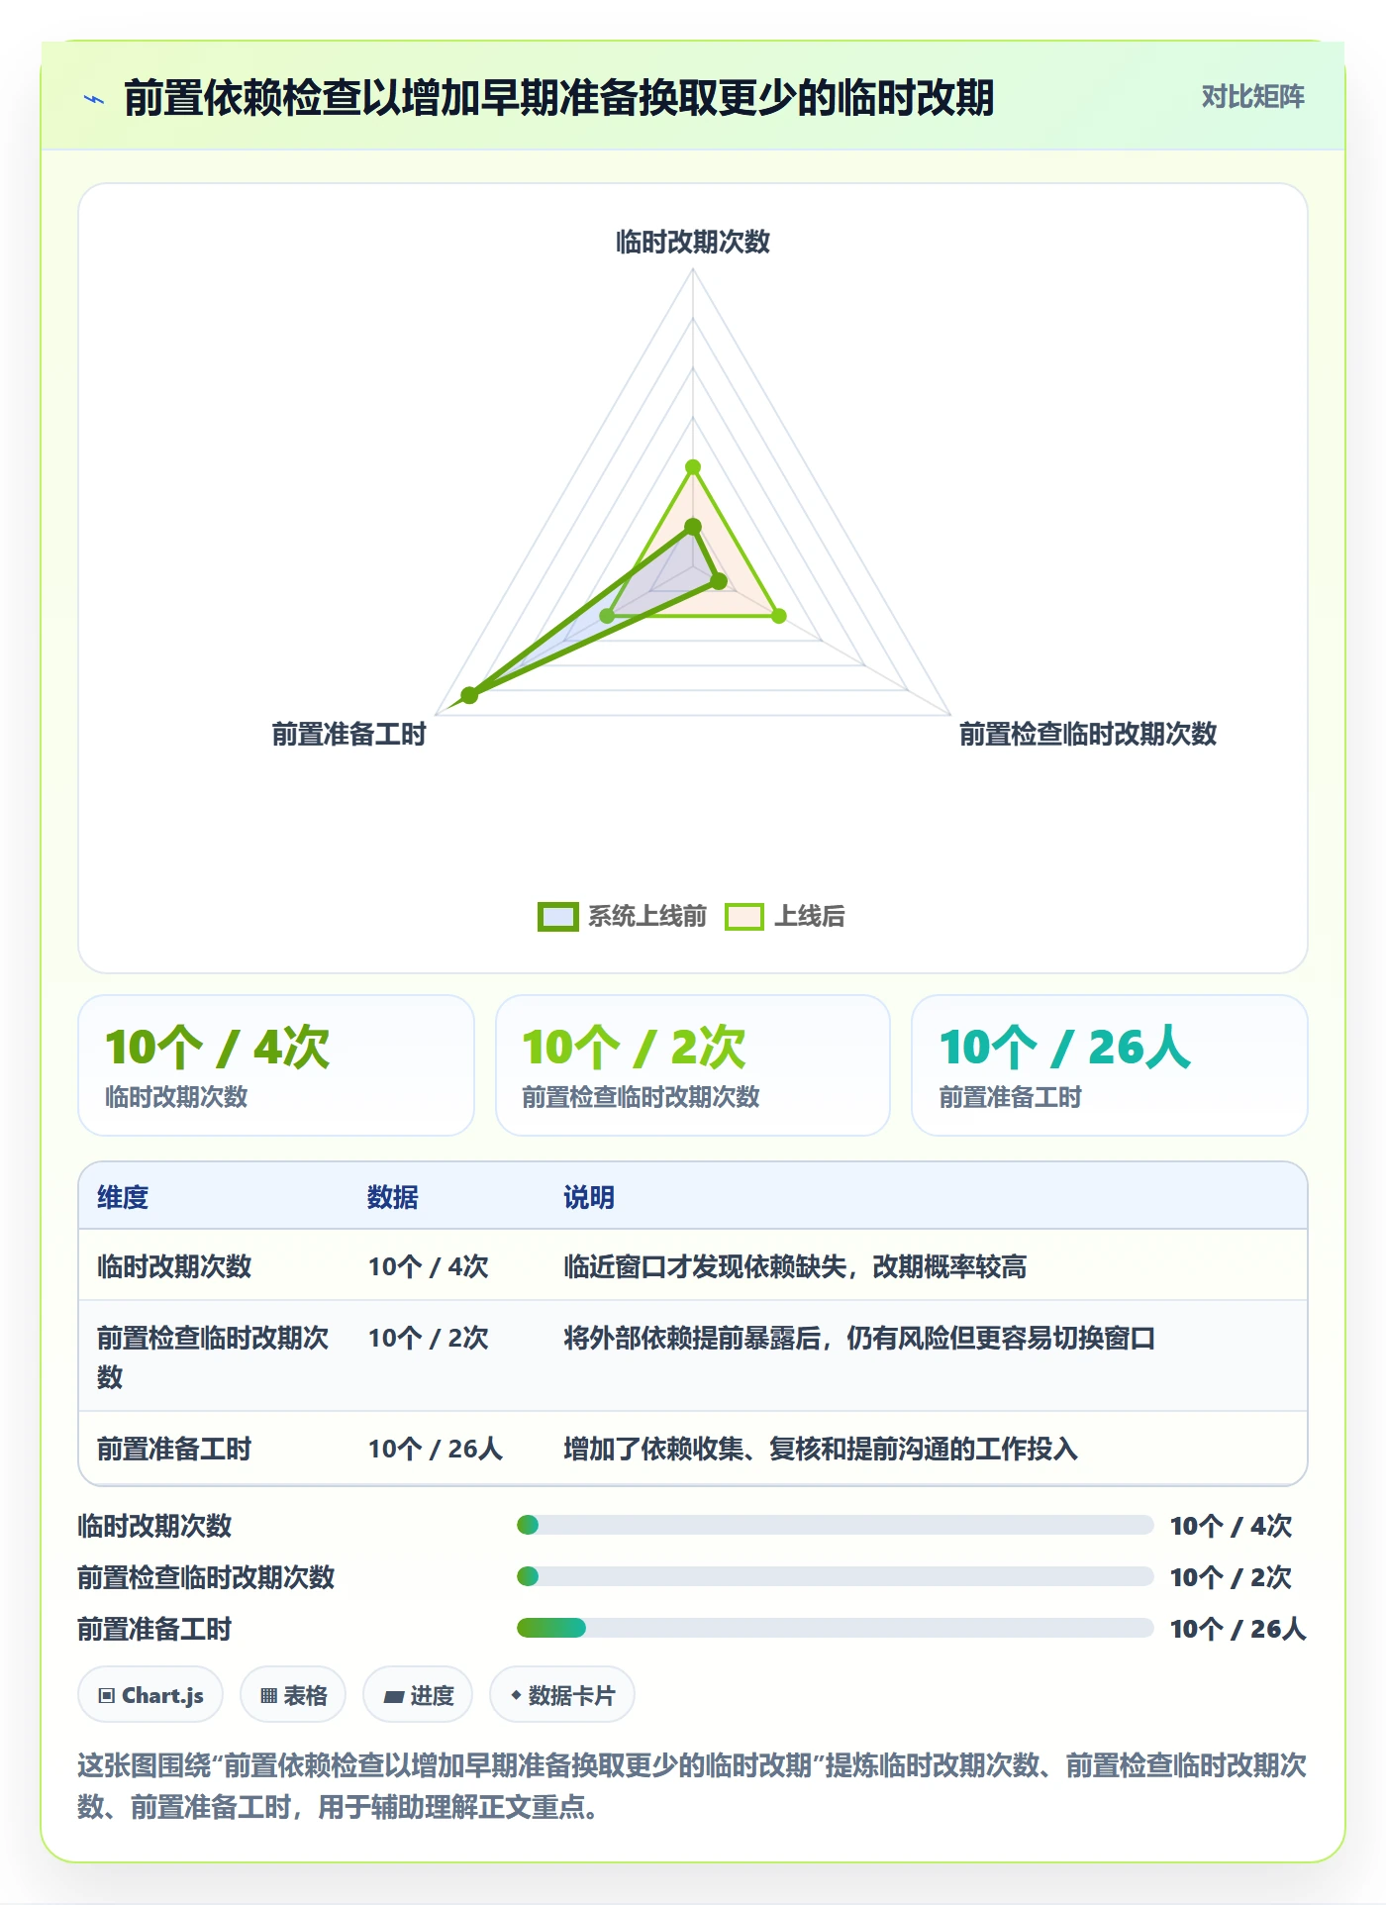Click the 临近窗口才发现依赖缺失 description cell
This screenshot has height=1905, width=1386.
click(x=795, y=1266)
